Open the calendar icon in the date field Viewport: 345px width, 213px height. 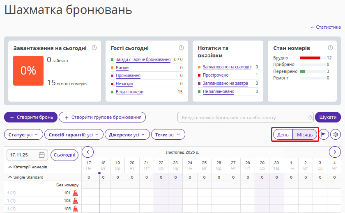tap(41, 155)
